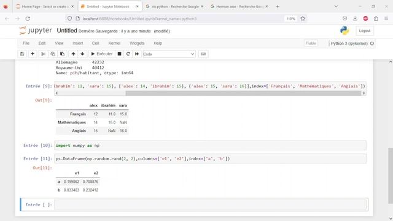The image size is (393, 221).
Task: Open the downloads panel icon
Action: click(x=355, y=18)
